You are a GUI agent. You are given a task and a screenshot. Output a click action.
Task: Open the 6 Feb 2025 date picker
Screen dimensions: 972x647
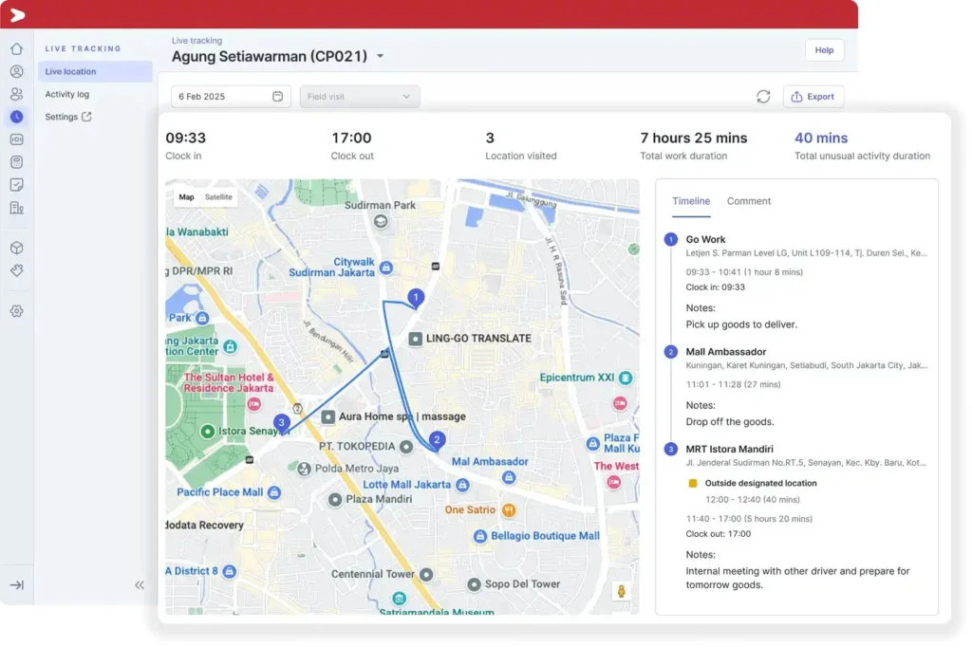(x=231, y=97)
